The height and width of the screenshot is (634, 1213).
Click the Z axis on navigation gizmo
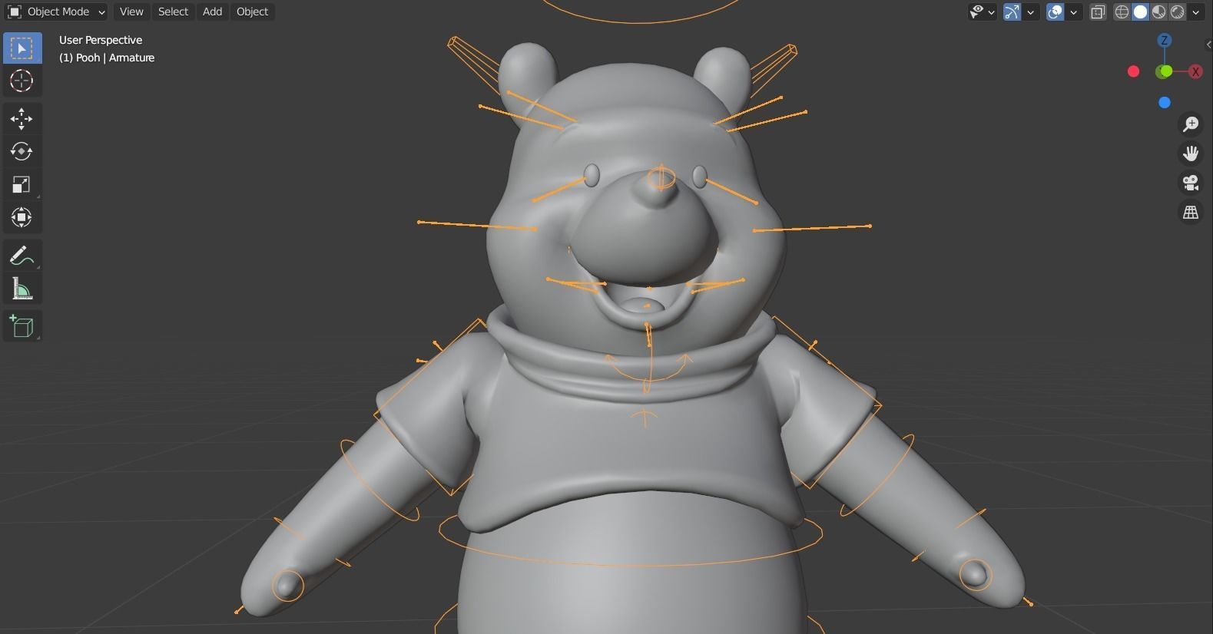coord(1165,40)
